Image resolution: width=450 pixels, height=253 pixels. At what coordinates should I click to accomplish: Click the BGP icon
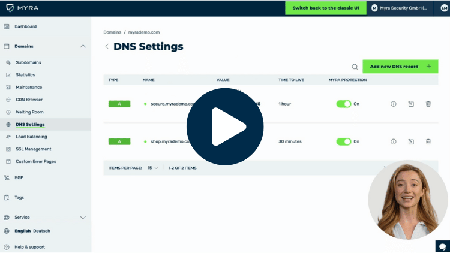[7, 178]
